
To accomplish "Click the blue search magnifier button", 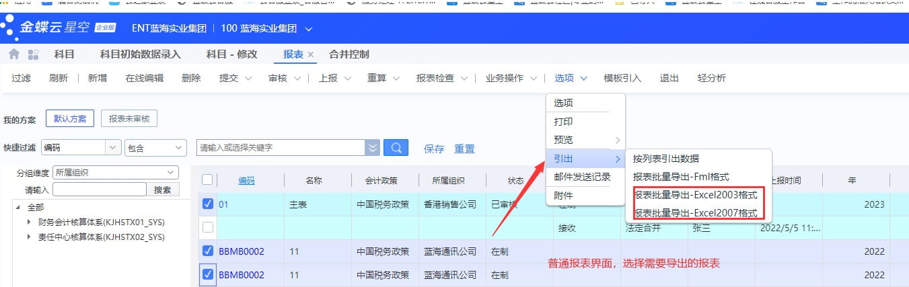I will coord(396,148).
